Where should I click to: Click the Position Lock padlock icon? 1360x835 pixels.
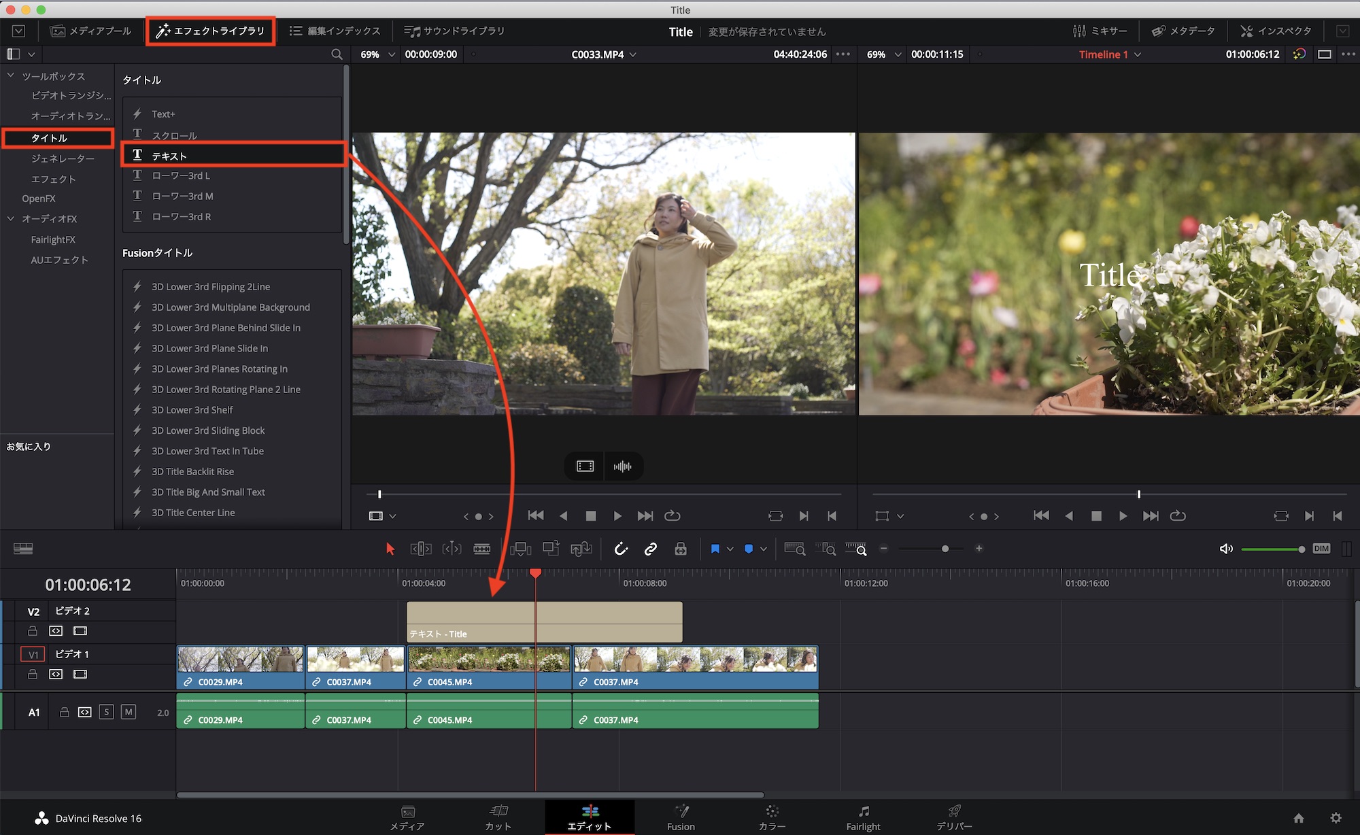[x=680, y=549]
